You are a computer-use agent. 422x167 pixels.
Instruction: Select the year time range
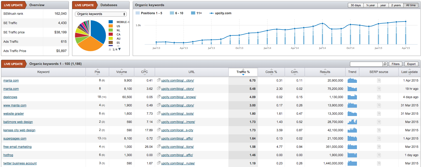[x=383, y=5]
